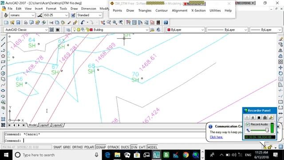
Task: Uncheck the Record Audio checkbox
Action: coord(248,124)
